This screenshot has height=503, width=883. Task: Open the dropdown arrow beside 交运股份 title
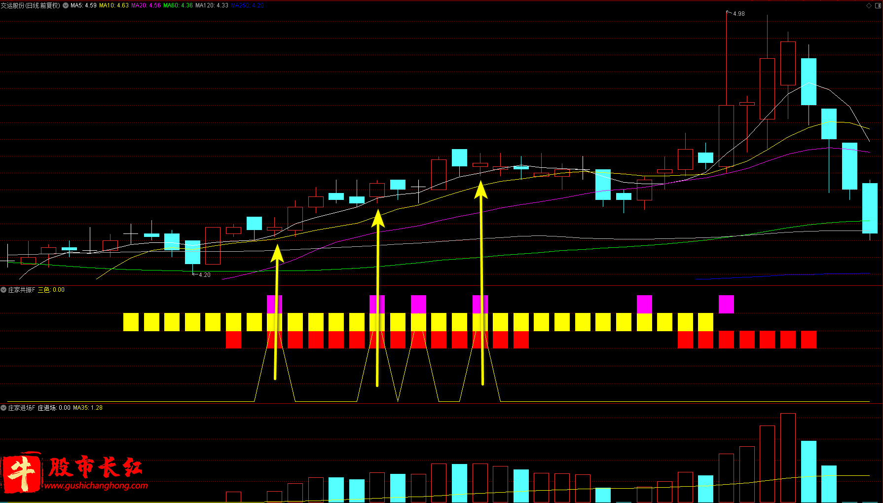coord(66,5)
